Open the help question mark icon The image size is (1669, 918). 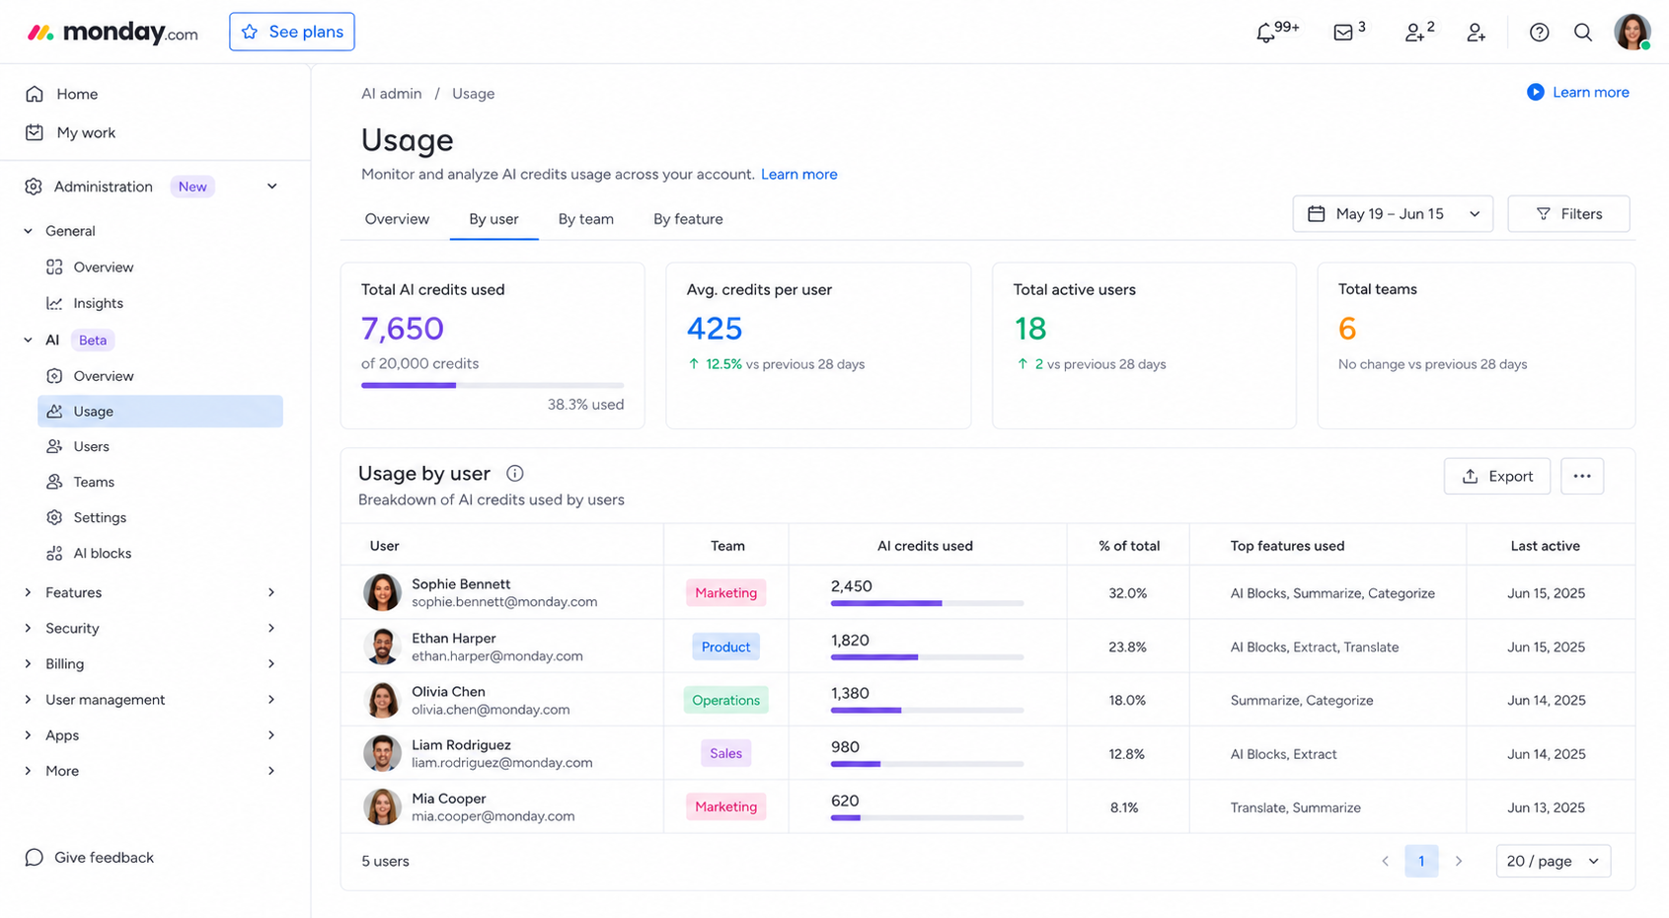pos(1539,33)
